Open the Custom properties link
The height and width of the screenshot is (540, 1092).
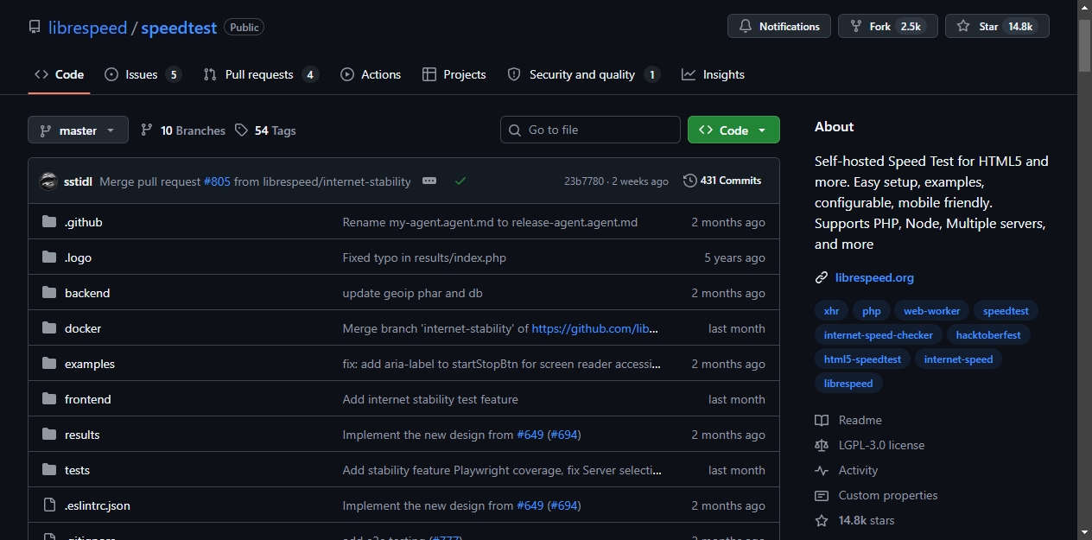pyautogui.click(x=876, y=495)
